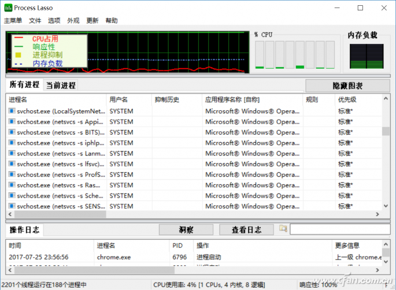Click 标准* priority of svchost BITS row
The width and height of the screenshot is (396, 290).
pyautogui.click(x=345, y=132)
